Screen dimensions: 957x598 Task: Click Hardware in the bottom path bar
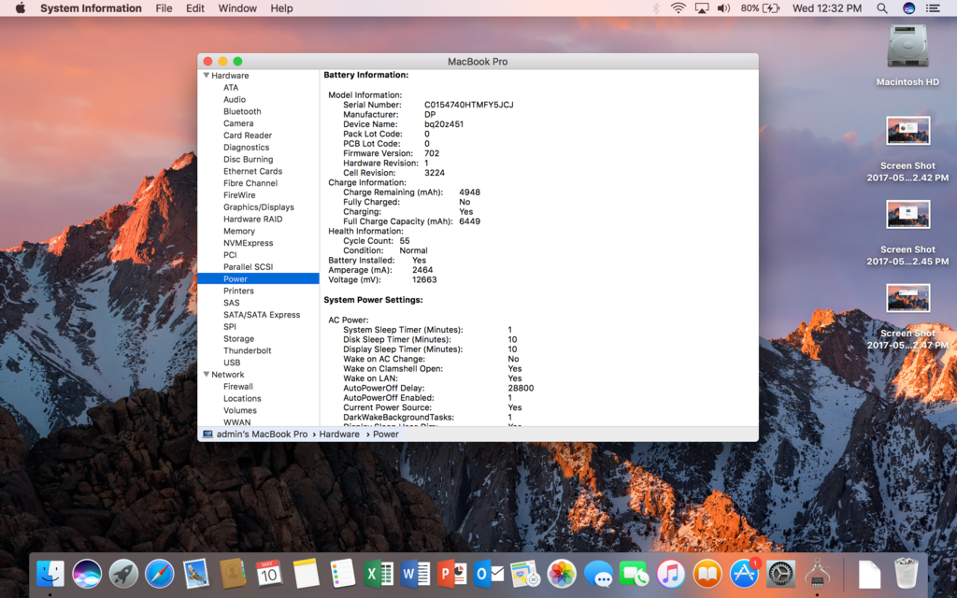click(x=339, y=434)
